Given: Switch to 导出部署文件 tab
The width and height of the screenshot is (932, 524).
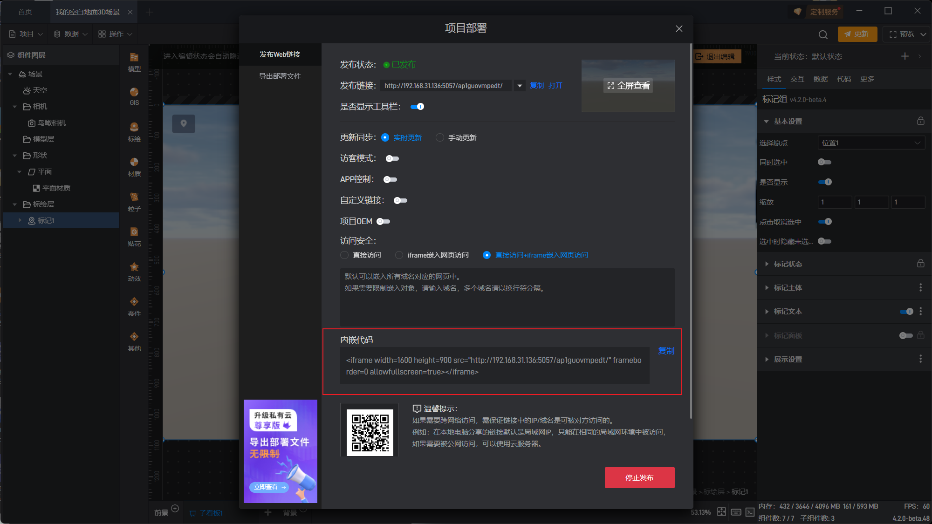Looking at the screenshot, I should (280, 76).
